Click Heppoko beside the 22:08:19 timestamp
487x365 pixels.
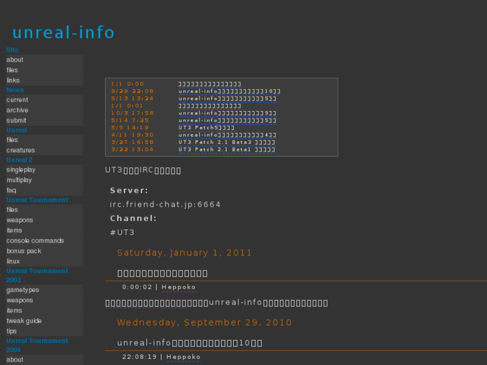[x=184, y=357]
